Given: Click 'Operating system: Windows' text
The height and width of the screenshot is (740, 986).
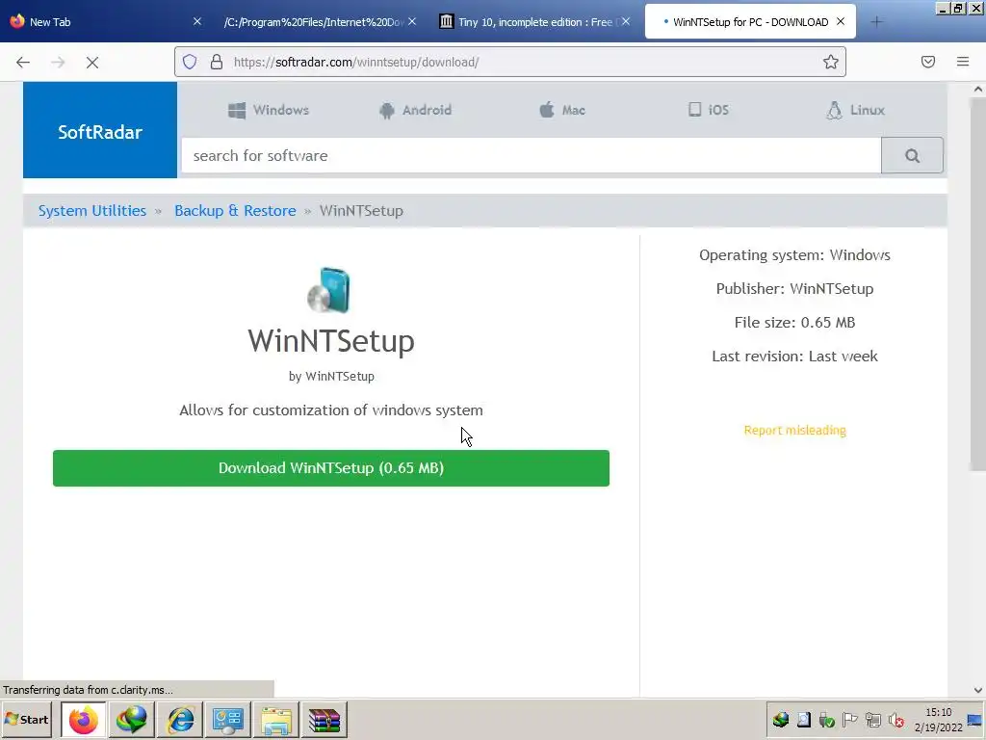Looking at the screenshot, I should tap(794, 254).
